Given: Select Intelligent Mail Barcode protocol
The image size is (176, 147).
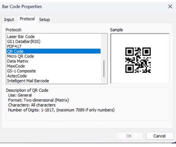Looking at the screenshot, I should [28, 81].
